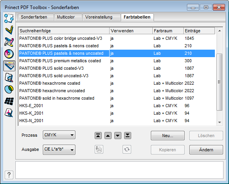The height and width of the screenshot is (184, 229).
Task: Move selected color table down one
Action: (118, 136)
